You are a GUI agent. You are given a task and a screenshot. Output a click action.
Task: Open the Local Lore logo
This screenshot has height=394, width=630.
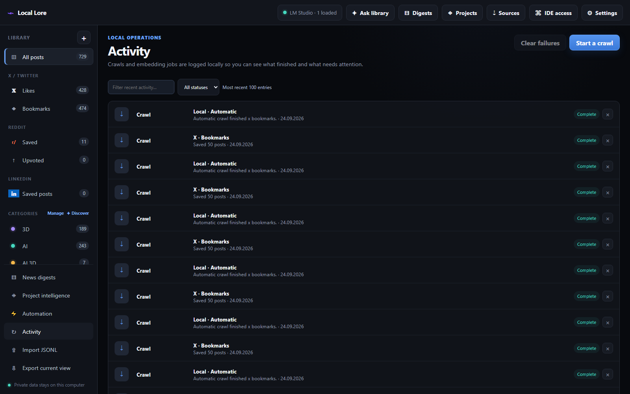click(27, 13)
